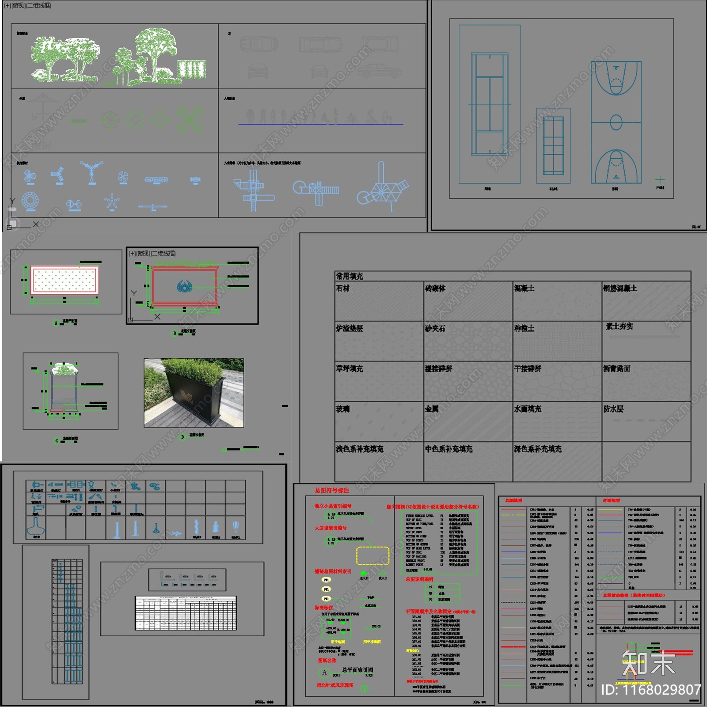
Task: Click the 中色系补充填充 hatch cell
Action: (x=468, y=461)
